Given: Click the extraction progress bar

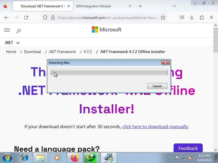Looking at the screenshot, I should point(109,72).
